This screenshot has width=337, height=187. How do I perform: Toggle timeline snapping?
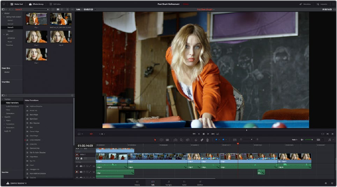(x=196, y=140)
